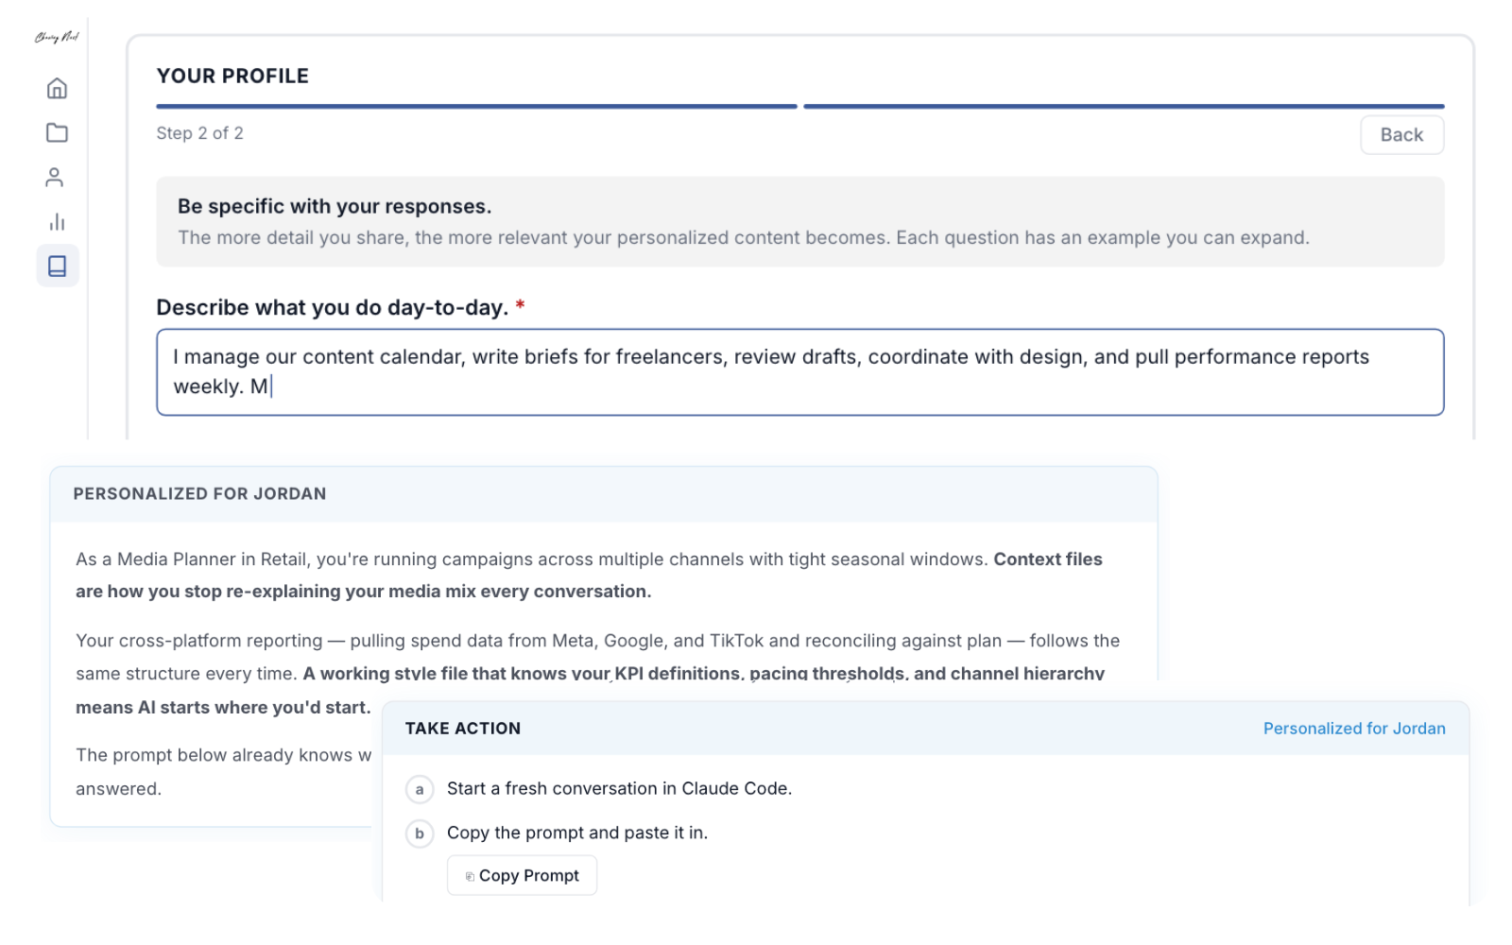Click 'Copy the prompt and paste it in.' text

577,833
